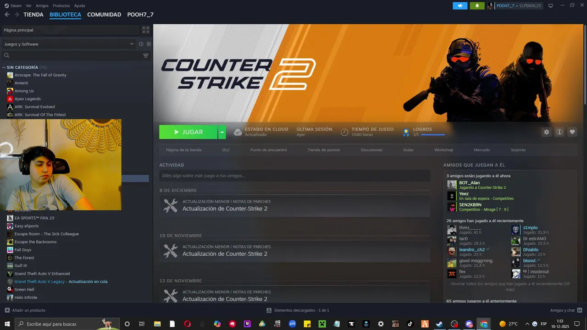Select ARK: Survival Evolved in the library
Screen dimensions: 587x330
pos(34,107)
